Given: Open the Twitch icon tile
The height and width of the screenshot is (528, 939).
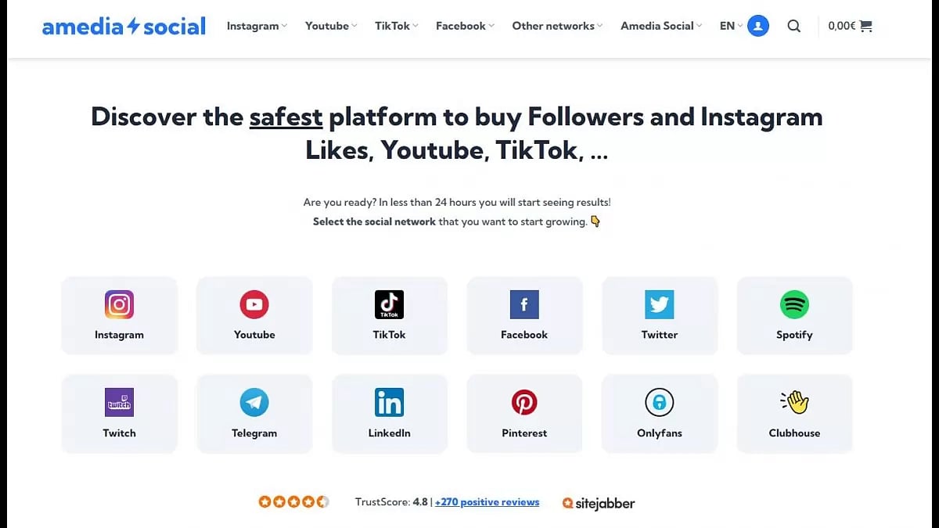Looking at the screenshot, I should [x=119, y=403].
